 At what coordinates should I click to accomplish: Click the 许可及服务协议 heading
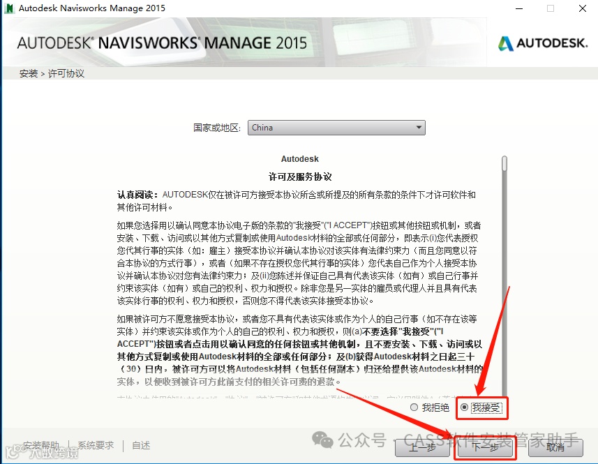(300, 177)
